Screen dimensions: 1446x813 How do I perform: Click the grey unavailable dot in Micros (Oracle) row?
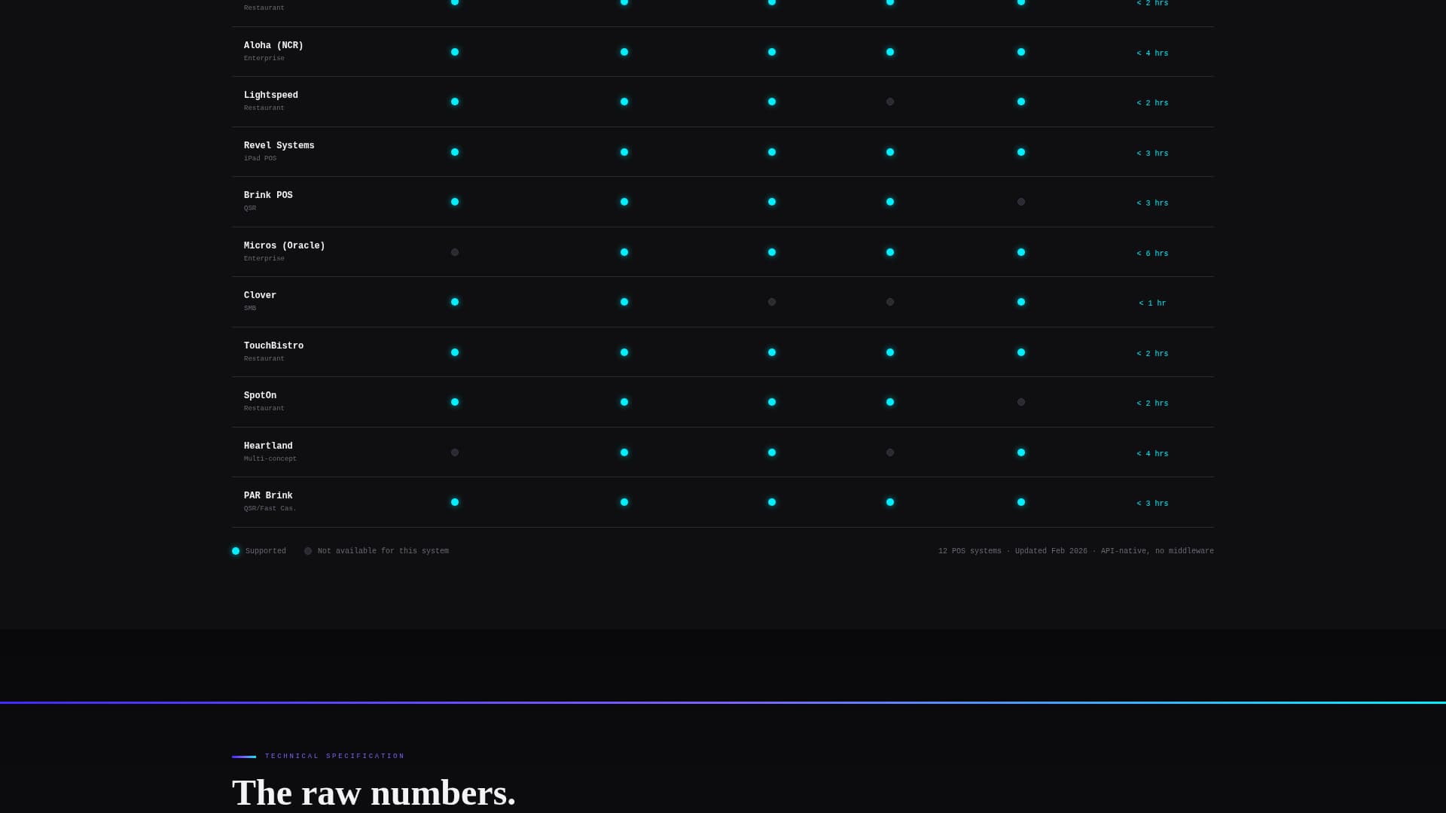[455, 252]
